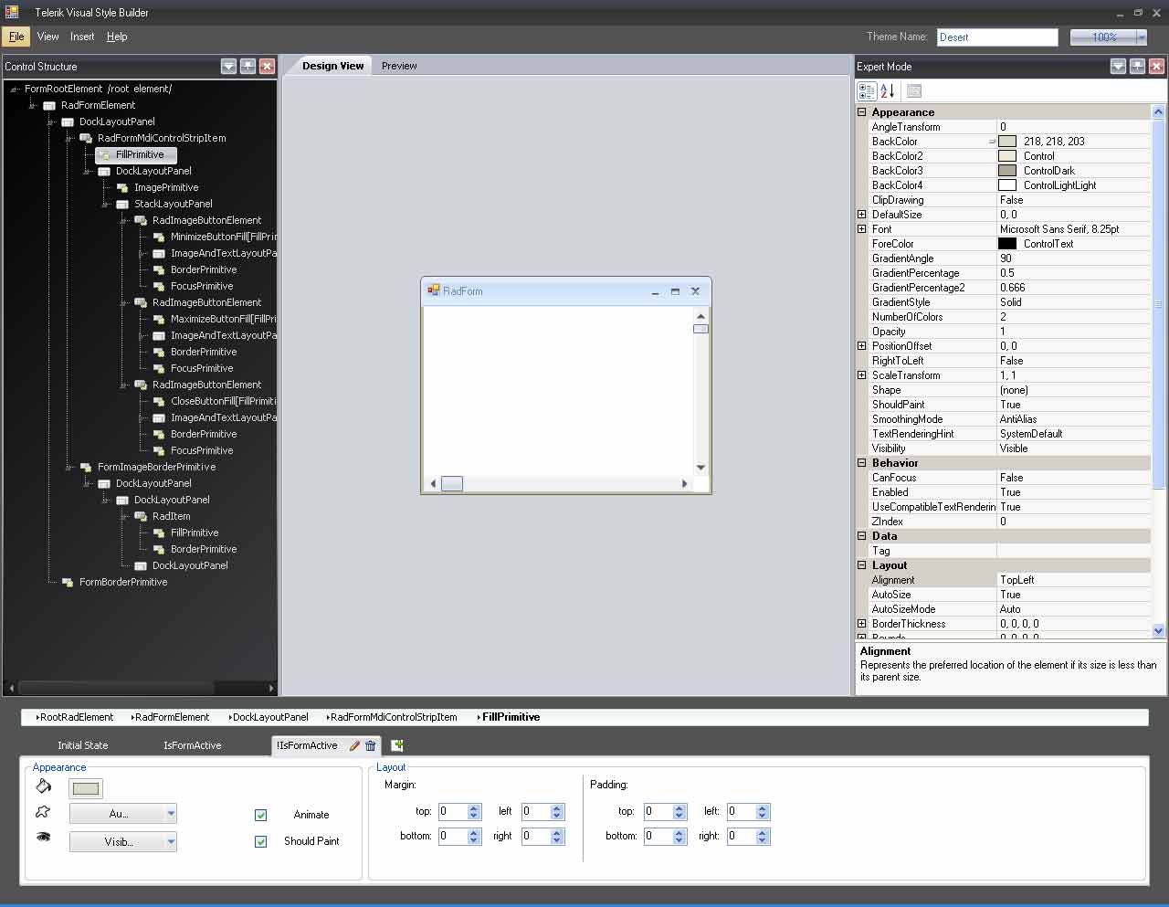Screen dimensions: 1169x907
Task: Pin the Expert Mode panel
Action: click(x=1137, y=66)
